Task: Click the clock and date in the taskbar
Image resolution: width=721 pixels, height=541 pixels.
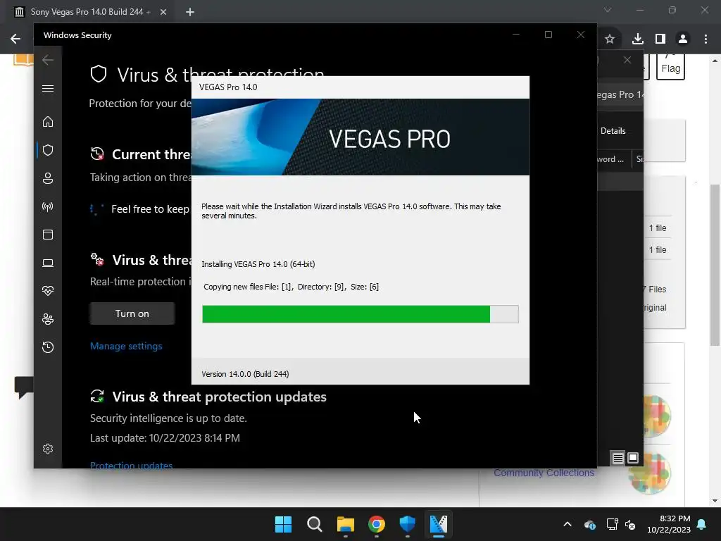Action: 669,524
